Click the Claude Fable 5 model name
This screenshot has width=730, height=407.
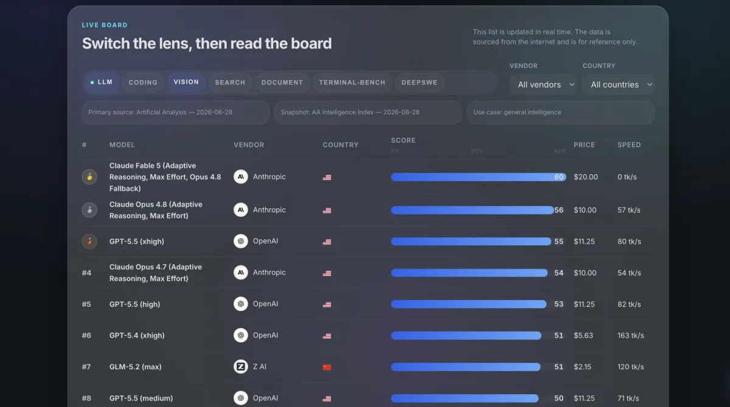(165, 177)
